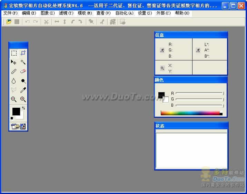Open the 帮助(H) menu
This screenshot has width=247, height=194.
point(182,13)
